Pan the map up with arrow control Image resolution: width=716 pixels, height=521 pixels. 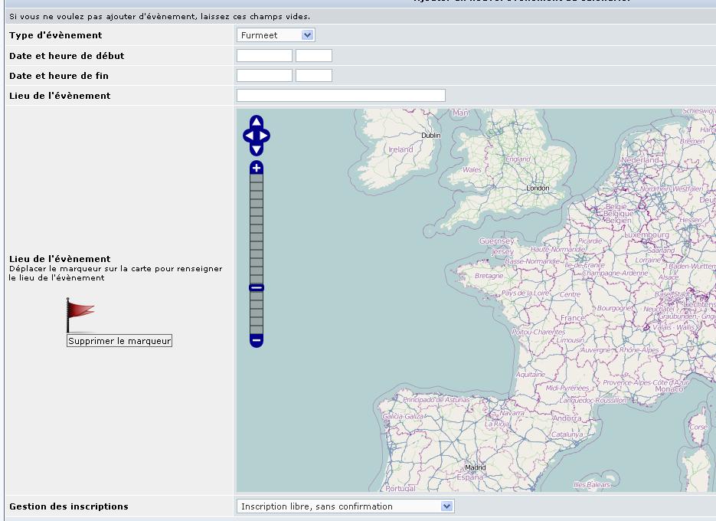tap(257, 122)
